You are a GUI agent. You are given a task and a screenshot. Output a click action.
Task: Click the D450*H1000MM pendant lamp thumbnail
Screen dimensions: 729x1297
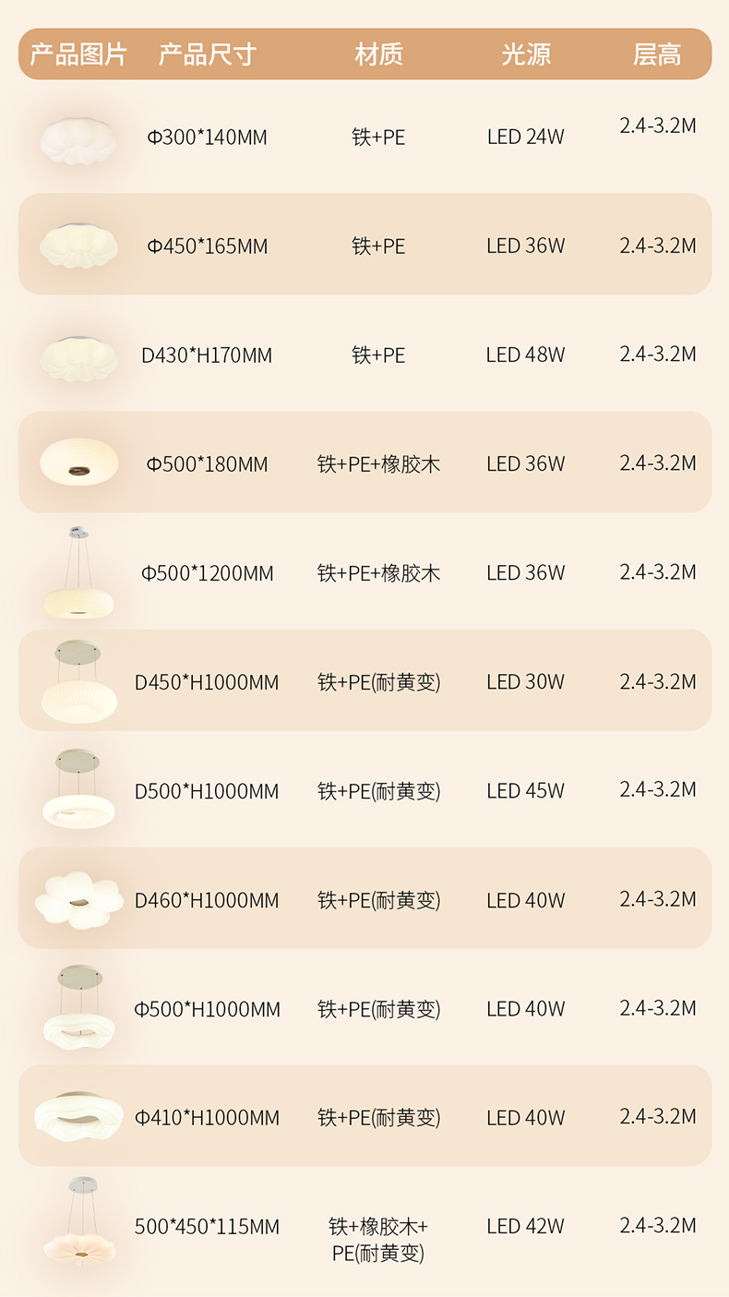tap(79, 681)
